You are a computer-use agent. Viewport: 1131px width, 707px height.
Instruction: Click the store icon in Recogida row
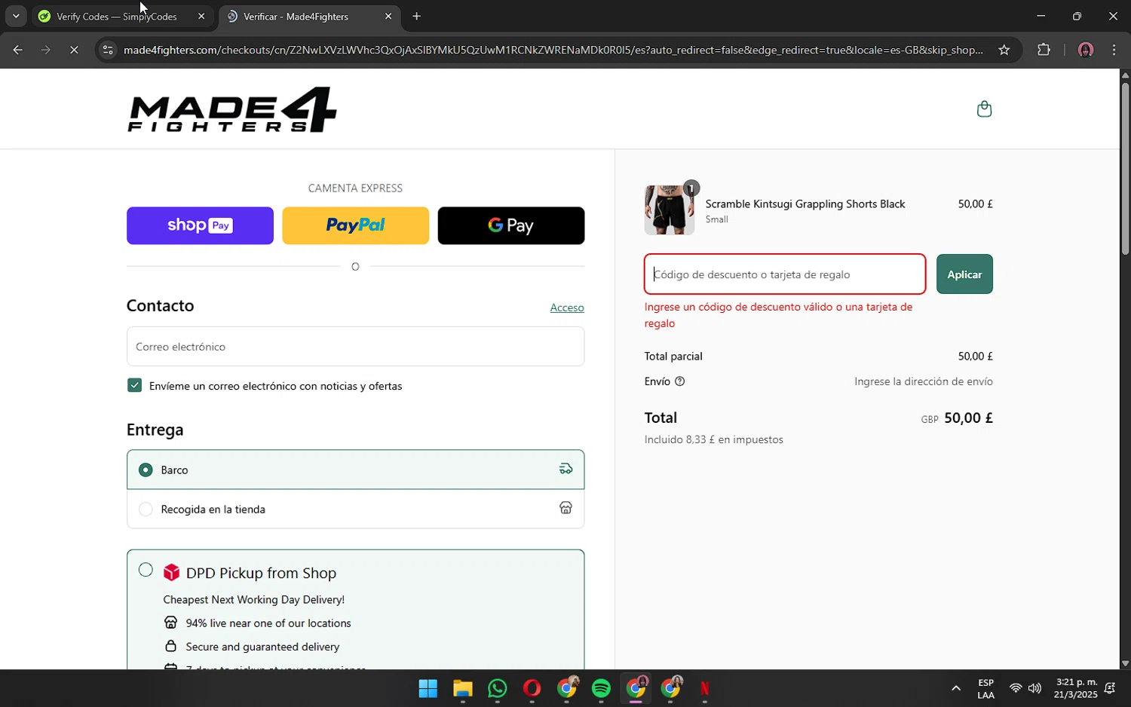[x=565, y=508]
